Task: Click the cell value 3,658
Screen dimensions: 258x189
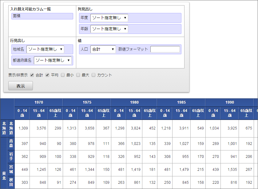Action: pyautogui.click(x=89, y=128)
